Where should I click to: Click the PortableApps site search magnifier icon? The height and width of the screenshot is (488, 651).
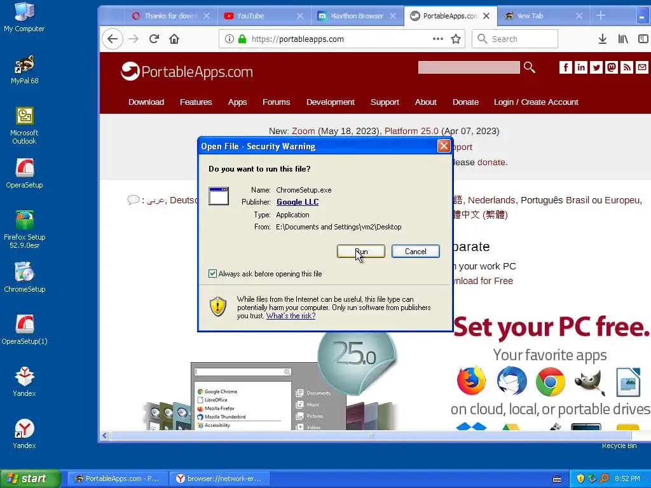click(x=530, y=67)
